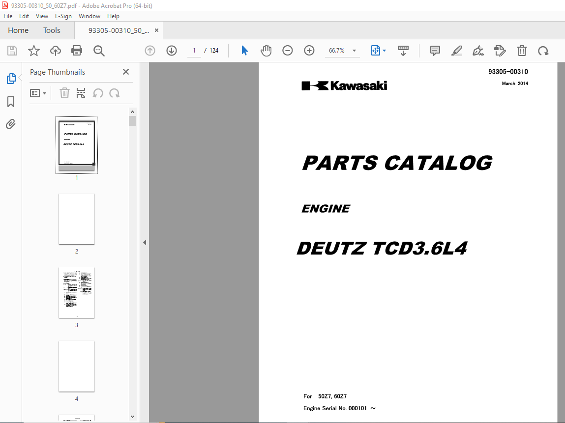Click the PARTS CATALOG heading text
Screen dimensions: 565x423
coord(397,163)
